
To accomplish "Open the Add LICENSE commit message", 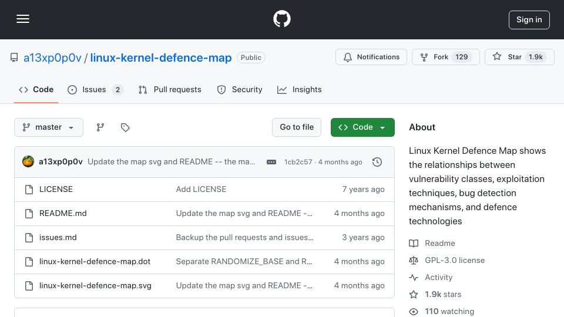I will (201, 190).
